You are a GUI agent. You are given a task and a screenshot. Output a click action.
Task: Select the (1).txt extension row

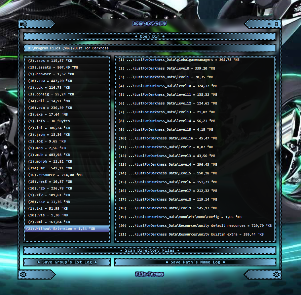tap(67, 208)
